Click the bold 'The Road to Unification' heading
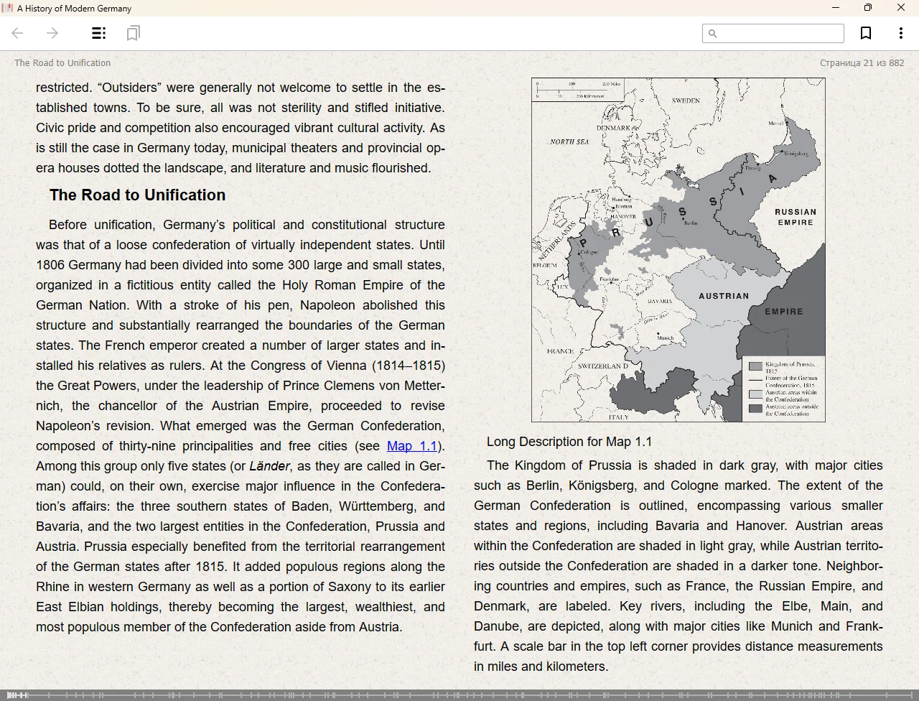Viewport: 919px width, 701px height. pyautogui.click(x=137, y=195)
